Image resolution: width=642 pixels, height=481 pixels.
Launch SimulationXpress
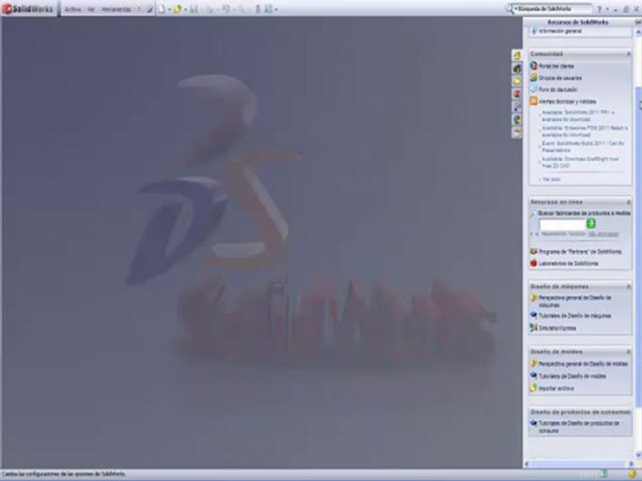pos(557,328)
